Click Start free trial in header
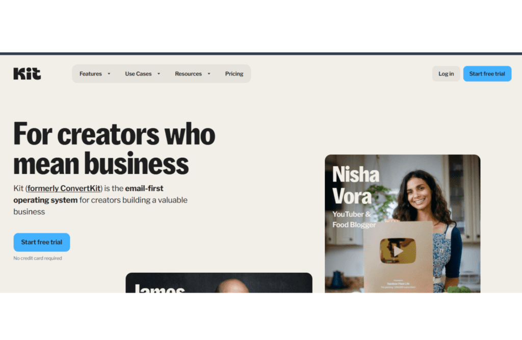Image resolution: width=522 pixels, height=340 pixels. click(487, 74)
